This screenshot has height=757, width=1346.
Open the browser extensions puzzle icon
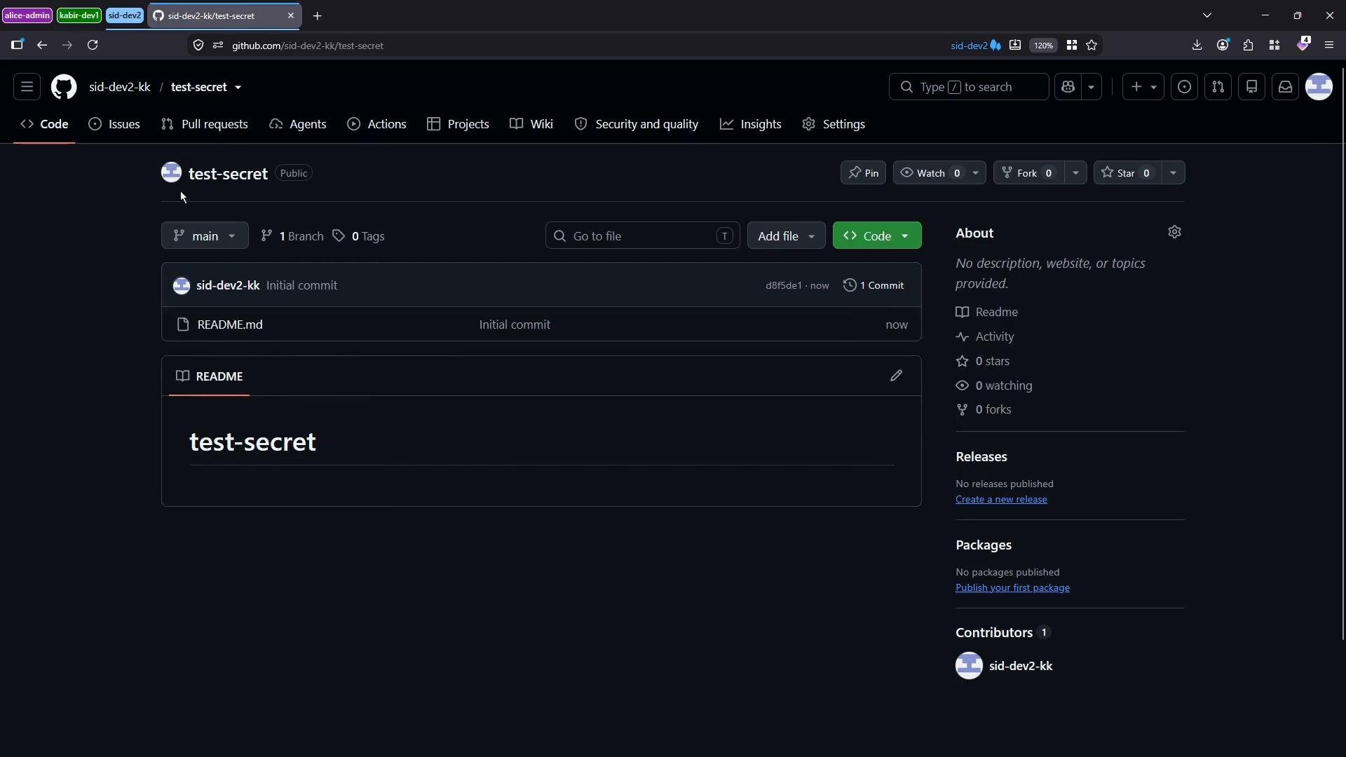pyautogui.click(x=1248, y=45)
